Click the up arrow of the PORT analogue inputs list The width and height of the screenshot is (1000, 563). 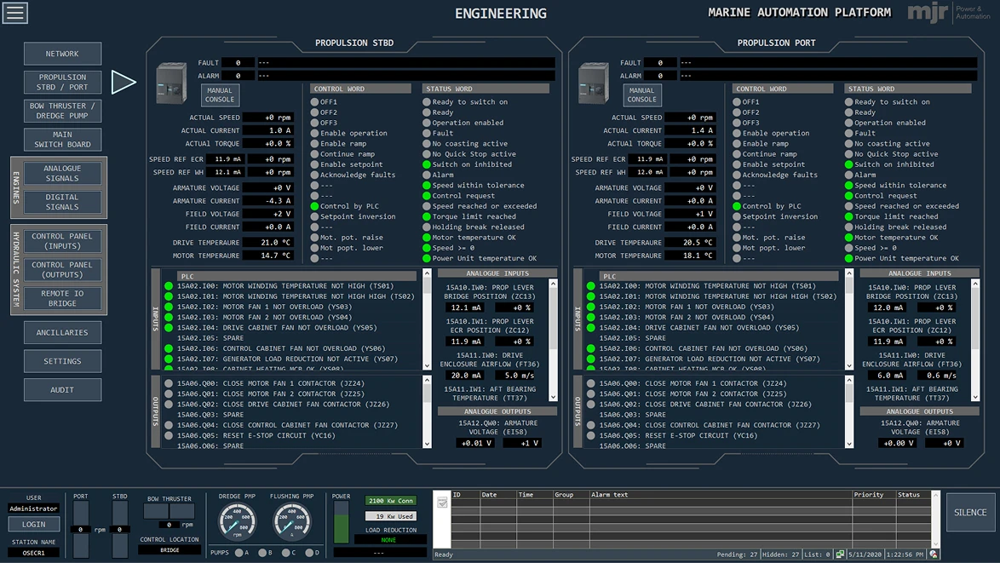tap(975, 284)
